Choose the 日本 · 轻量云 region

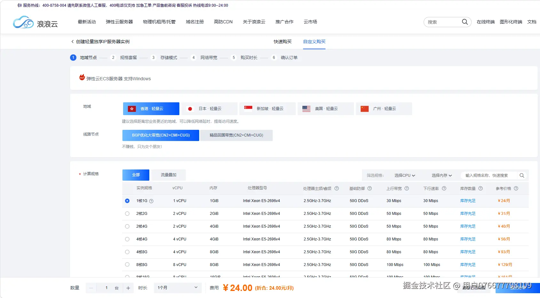[209, 109]
